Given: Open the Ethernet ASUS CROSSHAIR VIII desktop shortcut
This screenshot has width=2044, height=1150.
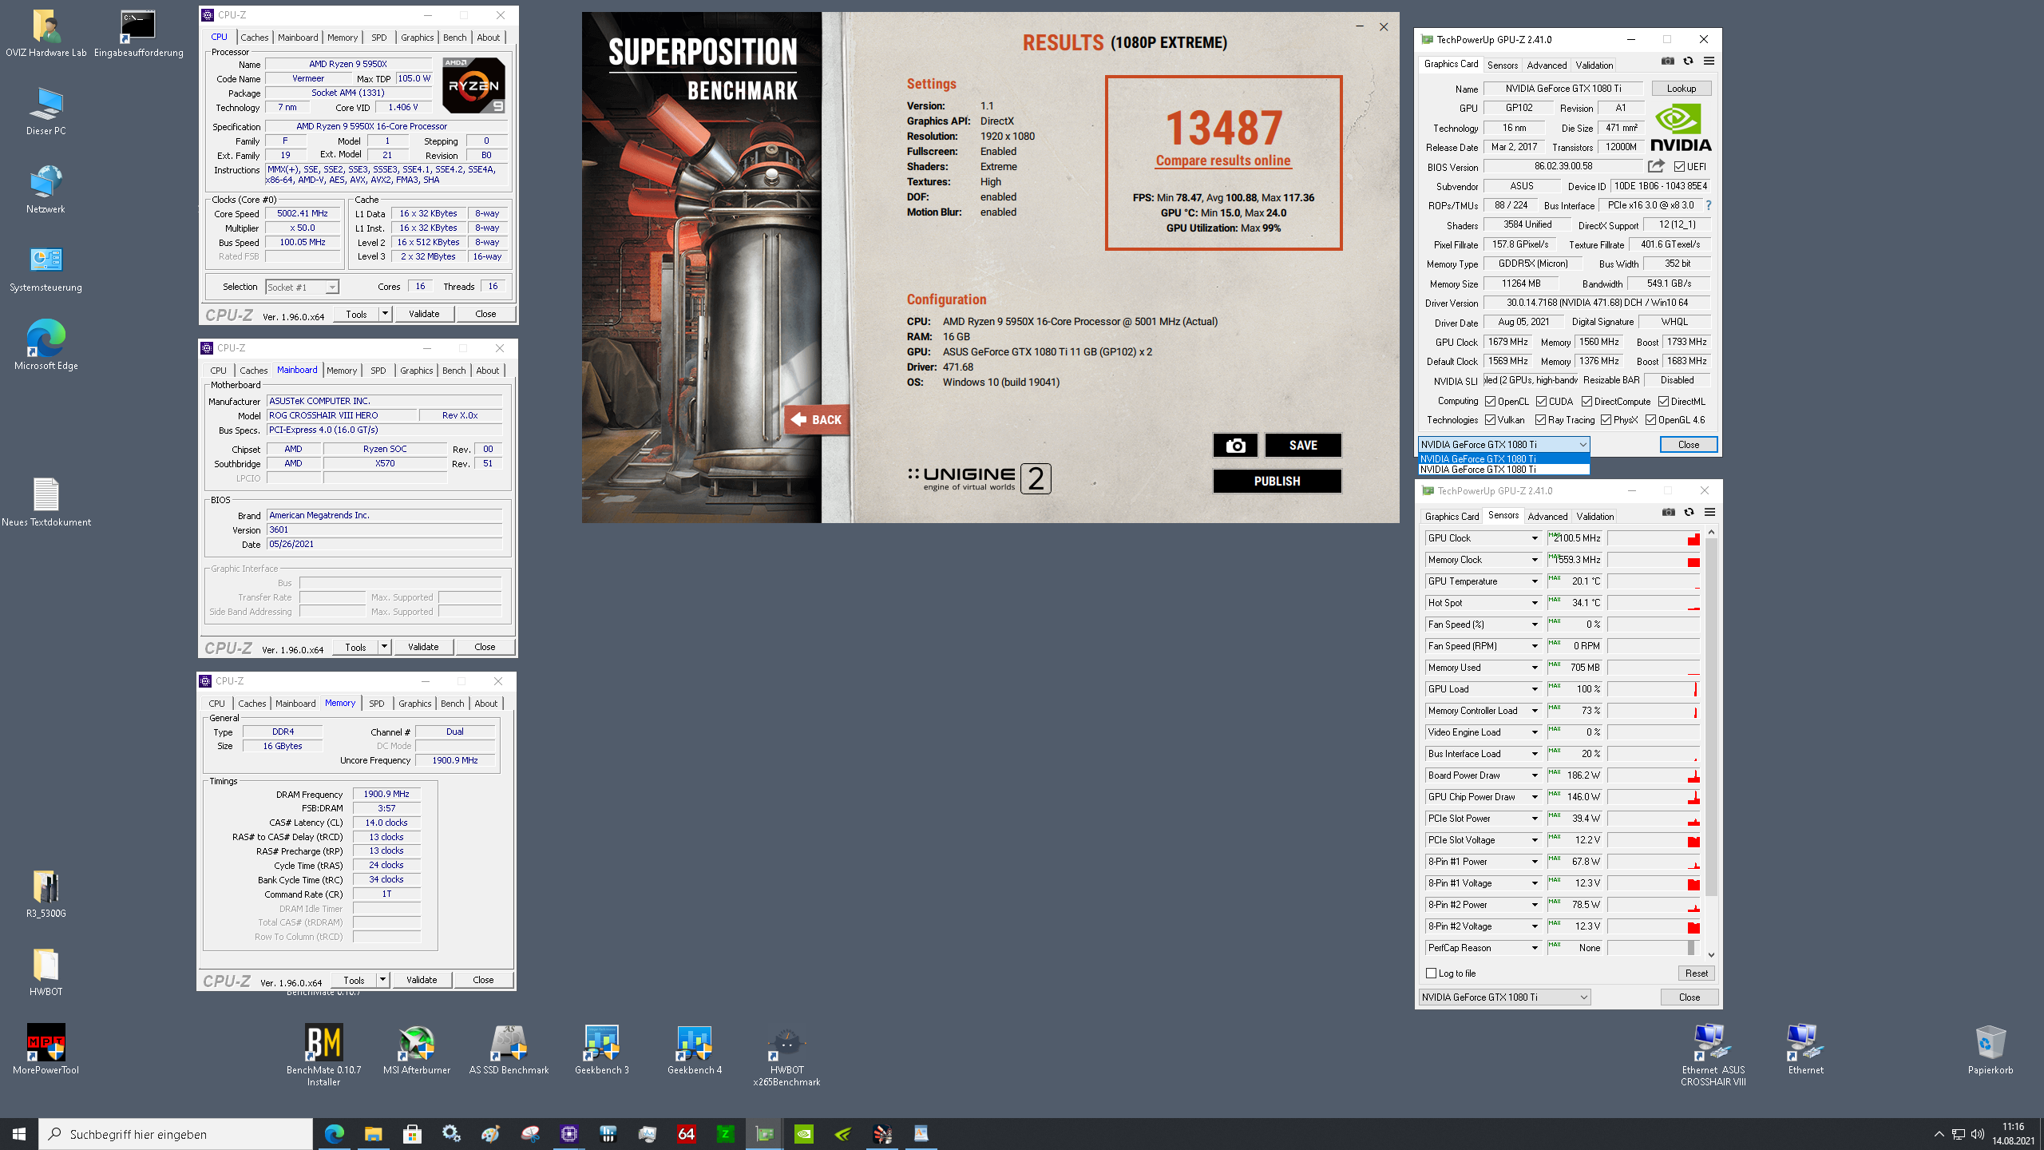Looking at the screenshot, I should [1713, 1056].
